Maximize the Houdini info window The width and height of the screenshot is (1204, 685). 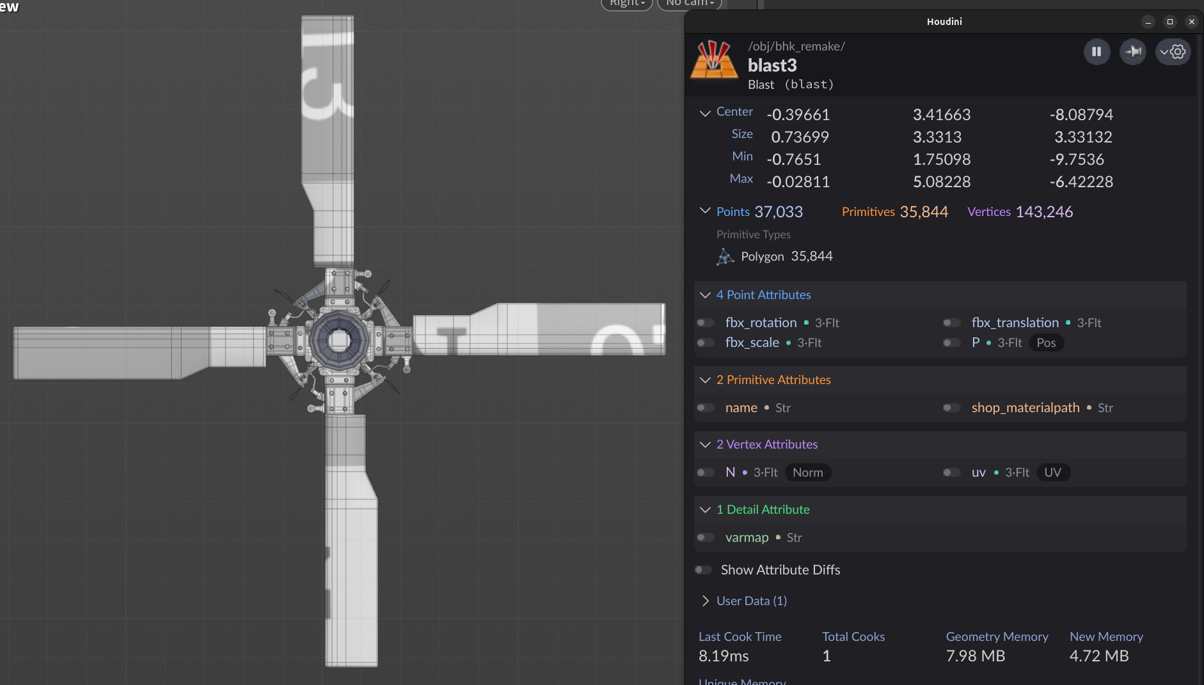[x=1170, y=22]
